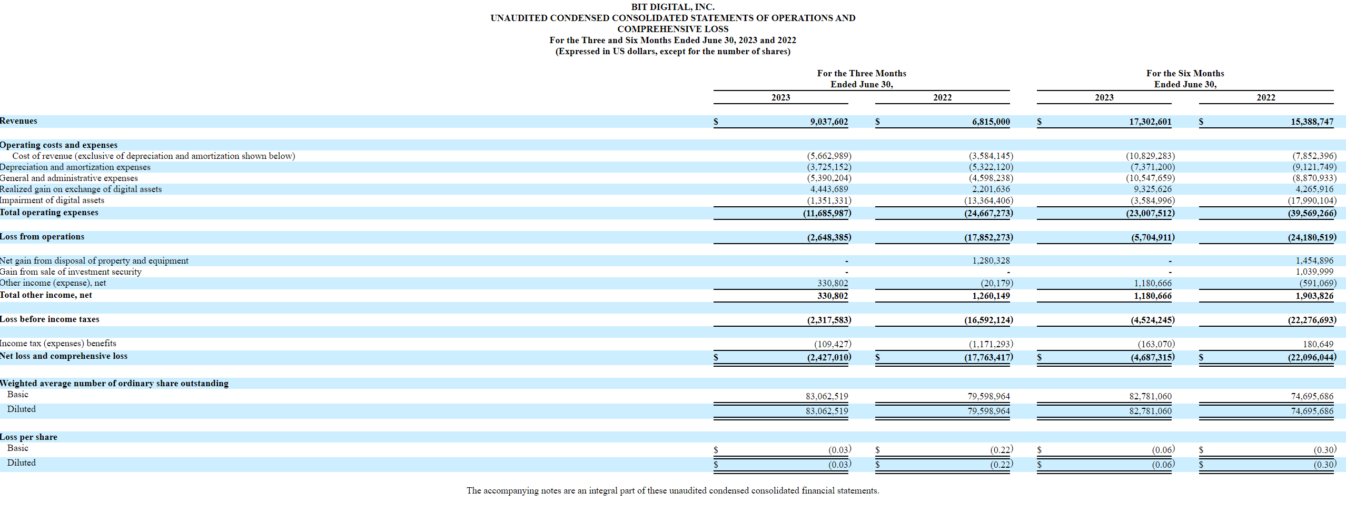Viewport: 1346px width, 513px height.
Task: Click the accompanying notes footnote sentence
Action: pyautogui.click(x=672, y=490)
